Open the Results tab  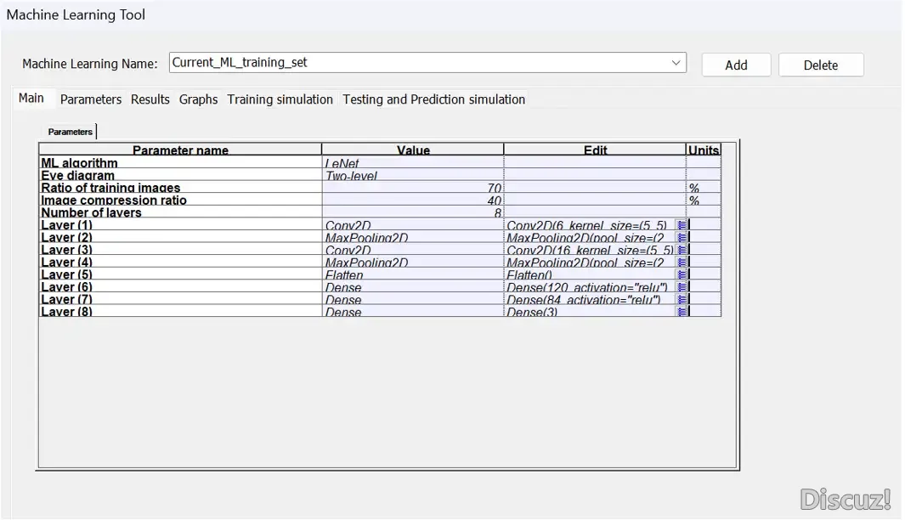150,99
